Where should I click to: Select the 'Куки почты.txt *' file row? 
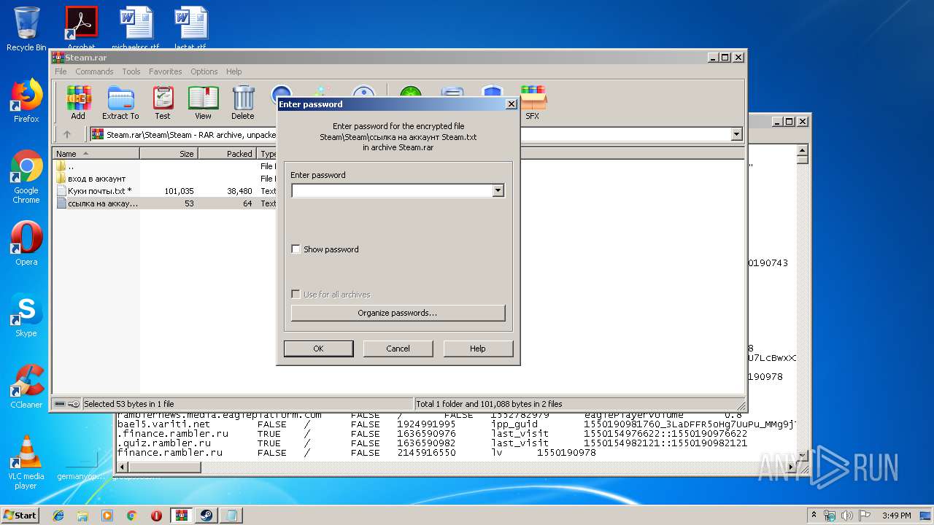[x=99, y=191]
